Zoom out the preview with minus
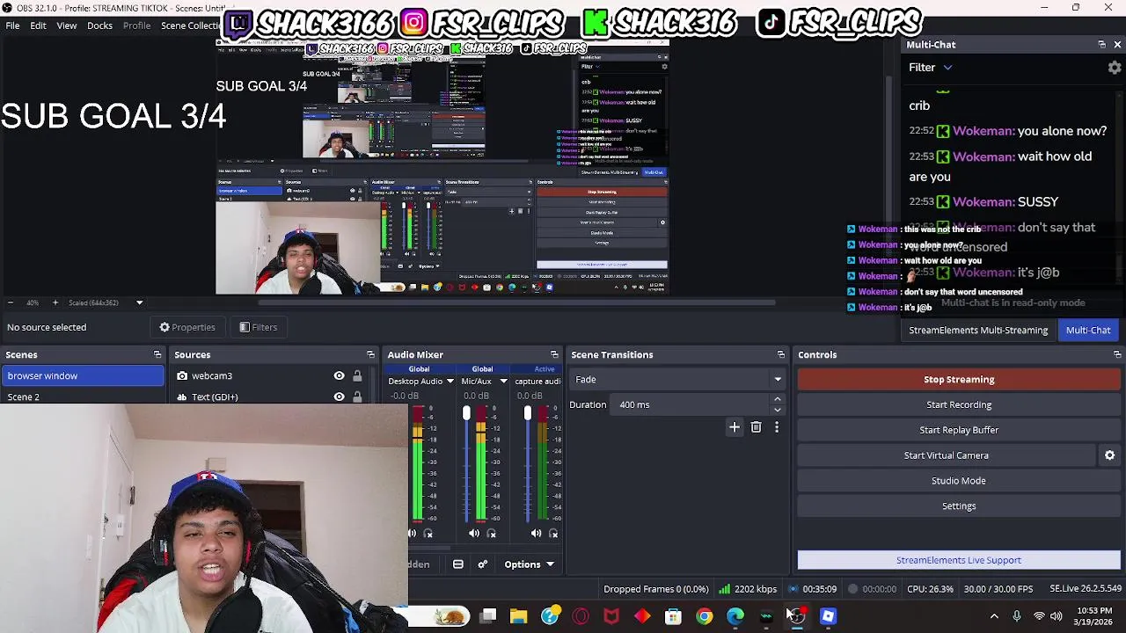Image resolution: width=1126 pixels, height=633 pixels. tap(11, 302)
